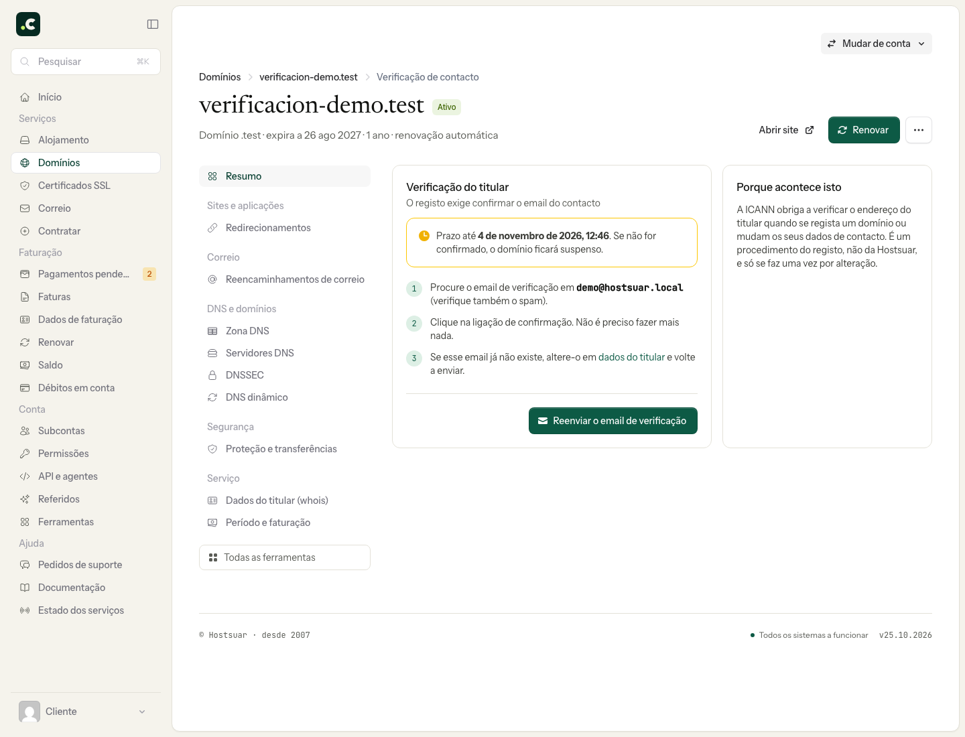Follow the dados do titular link
This screenshot has height=737, width=965.
click(x=631, y=357)
